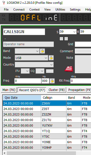91x155 pixels.
Task: Sort by the Qso Date column header
Action: 22,98
